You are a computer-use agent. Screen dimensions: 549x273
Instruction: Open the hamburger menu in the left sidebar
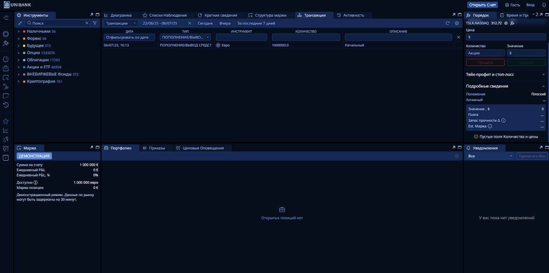click(6, 18)
